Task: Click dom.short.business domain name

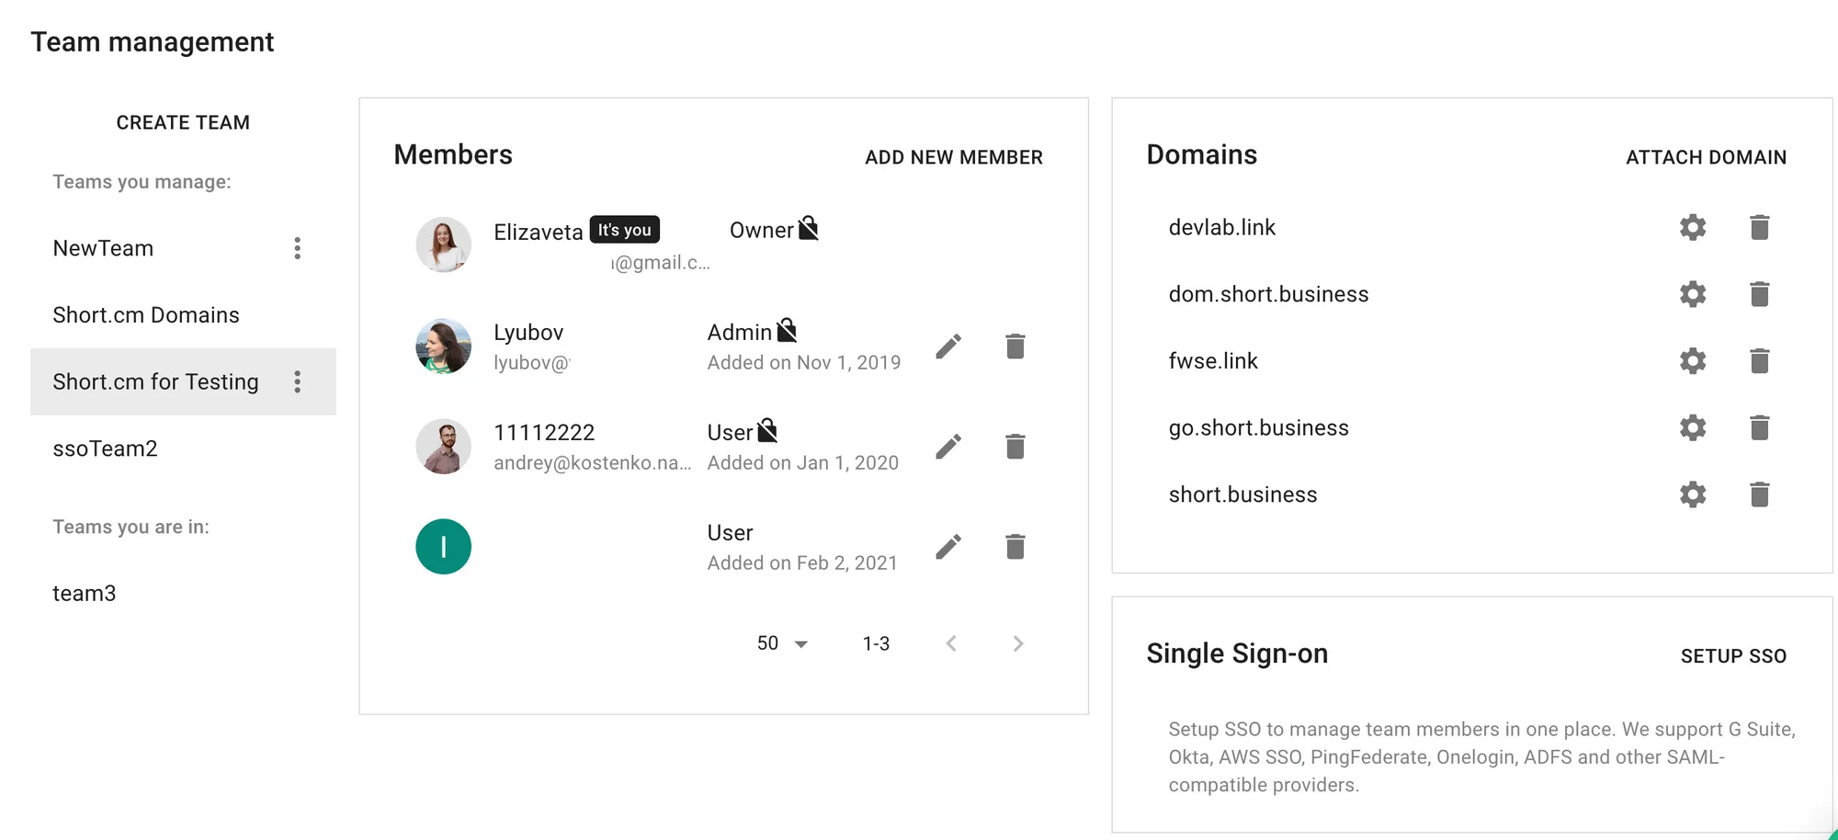Action: click(1268, 294)
